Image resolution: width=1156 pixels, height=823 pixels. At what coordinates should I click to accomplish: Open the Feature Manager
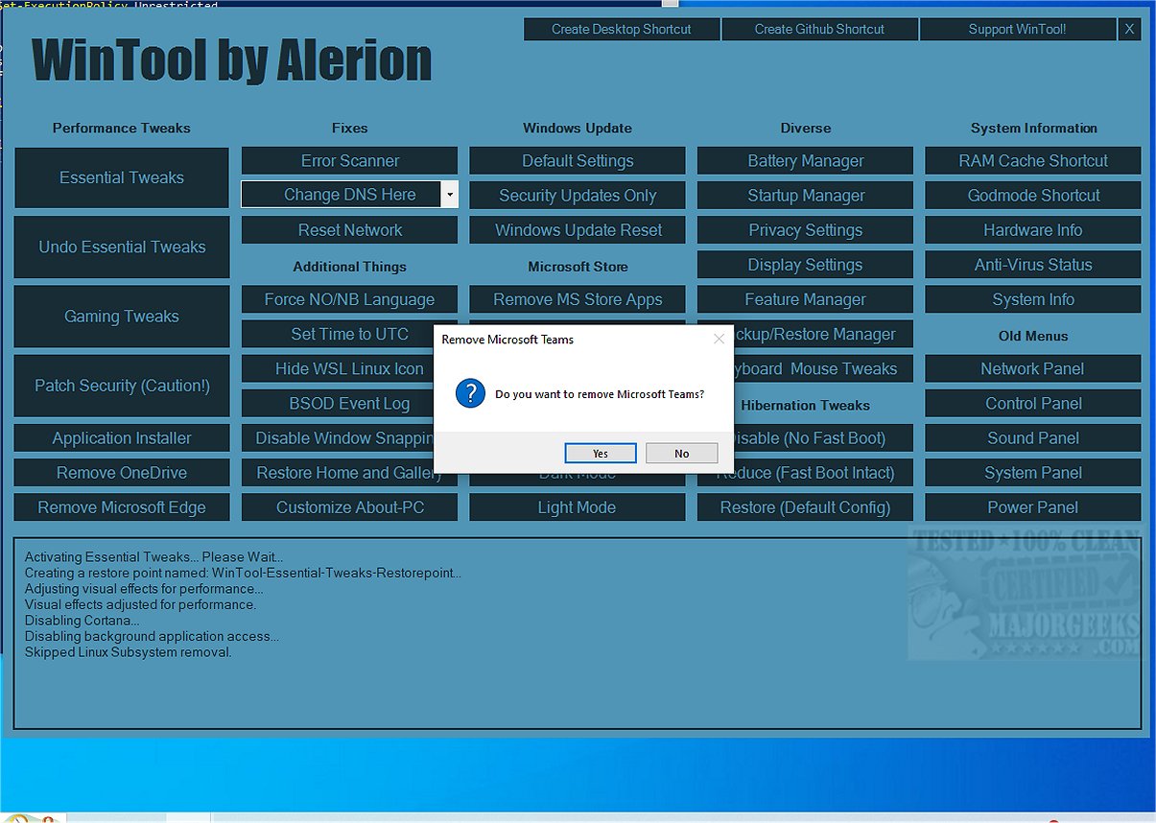pyautogui.click(x=806, y=299)
